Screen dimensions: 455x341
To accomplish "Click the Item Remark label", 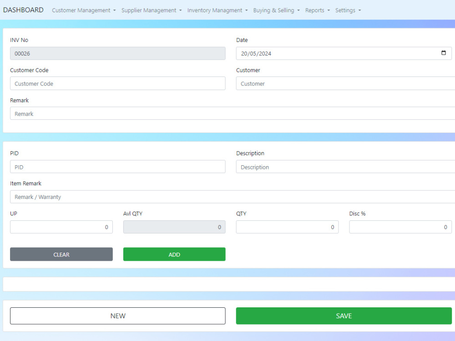I will (x=25, y=183).
